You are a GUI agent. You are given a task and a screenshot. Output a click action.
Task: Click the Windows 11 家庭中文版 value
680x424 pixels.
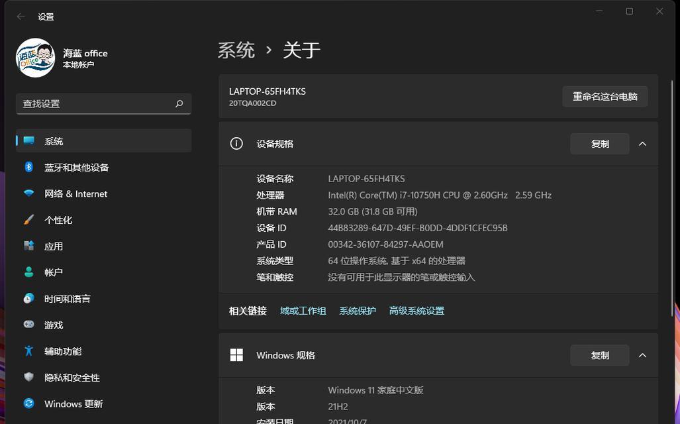point(375,390)
